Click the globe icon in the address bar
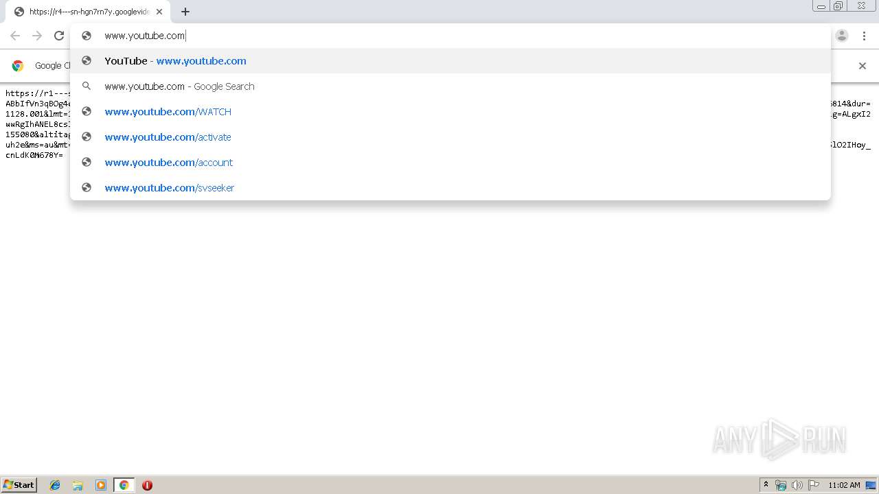Screen dimensions: 879x494 pos(87,36)
